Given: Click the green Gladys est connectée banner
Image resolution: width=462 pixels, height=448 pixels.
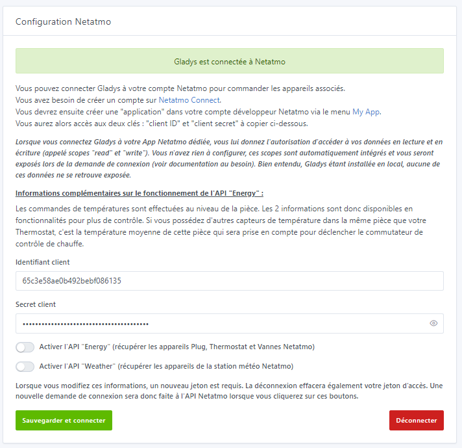Looking at the screenshot, I should coord(229,61).
